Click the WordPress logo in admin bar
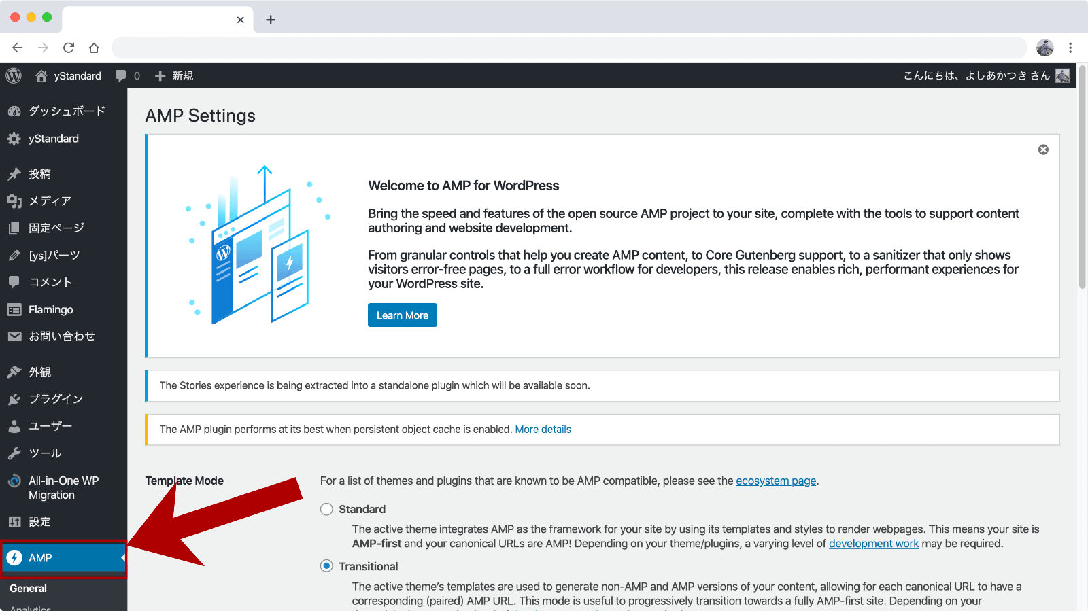 tap(14, 75)
